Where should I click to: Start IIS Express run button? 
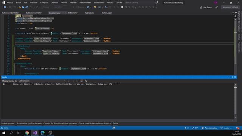pos(78,7)
